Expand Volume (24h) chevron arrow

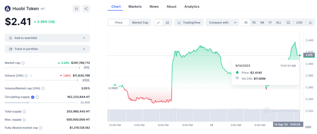(31, 75)
